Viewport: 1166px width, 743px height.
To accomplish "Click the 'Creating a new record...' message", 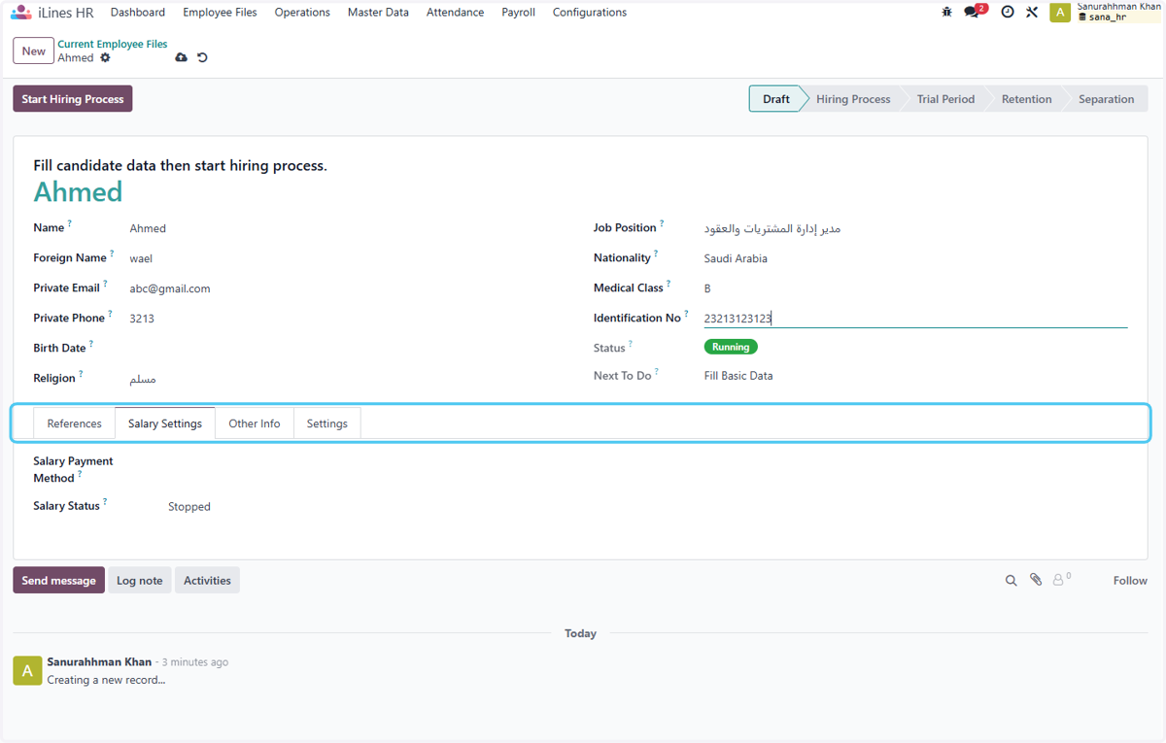I will click(106, 680).
